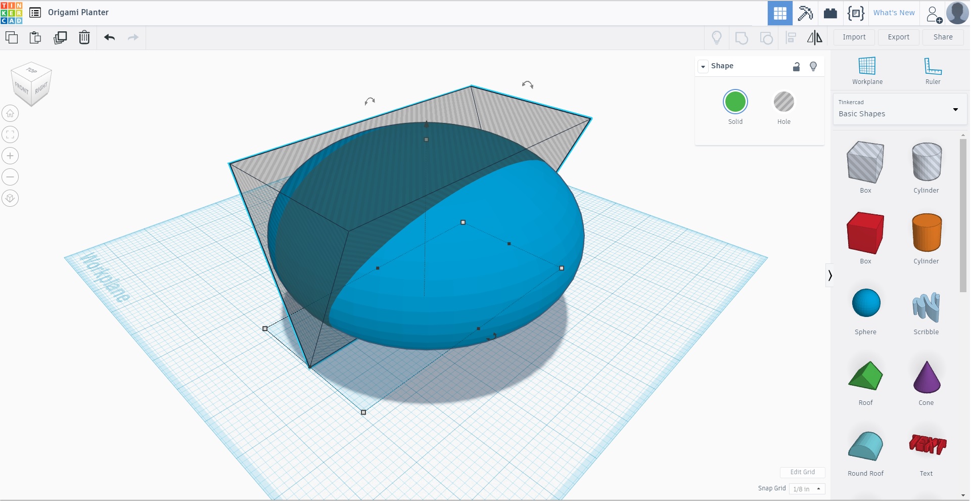971x503 pixels.
Task: Paste the copied shape
Action: tap(35, 37)
